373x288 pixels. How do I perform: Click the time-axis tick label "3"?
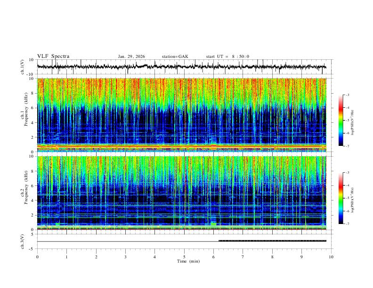click(125, 257)
